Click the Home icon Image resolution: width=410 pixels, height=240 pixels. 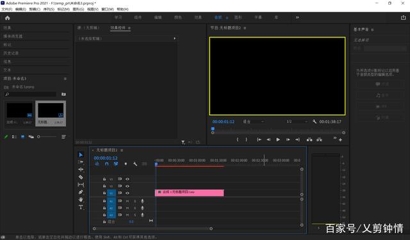tap(7, 18)
